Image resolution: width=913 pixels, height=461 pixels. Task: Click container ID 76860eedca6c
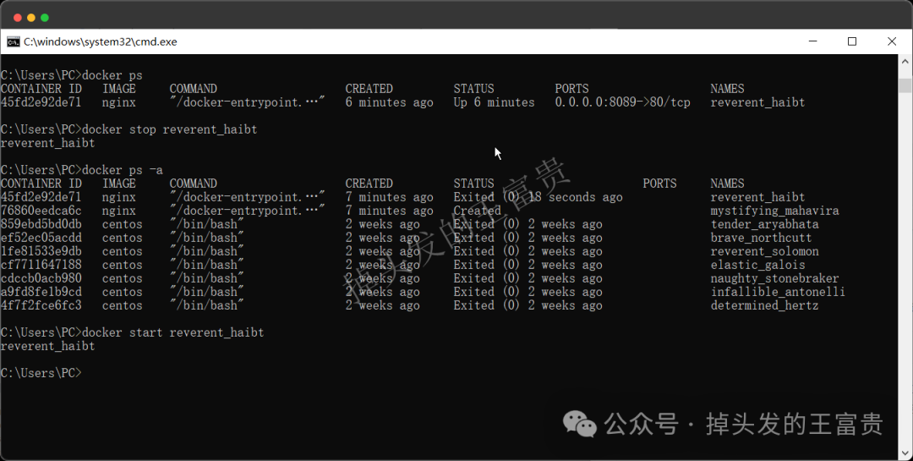pyautogui.click(x=41, y=211)
